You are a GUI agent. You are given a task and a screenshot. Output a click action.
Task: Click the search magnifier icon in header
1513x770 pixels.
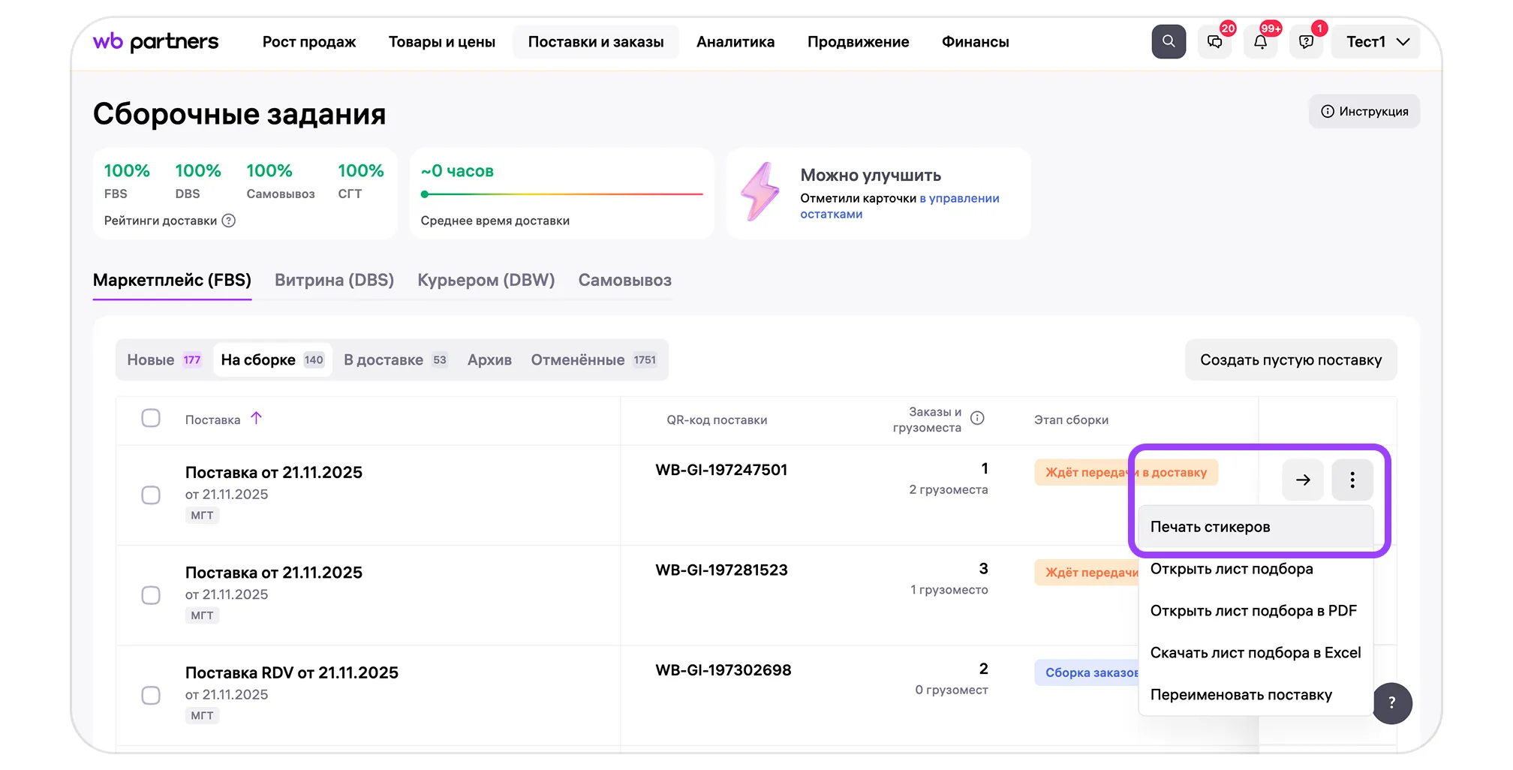1168,41
